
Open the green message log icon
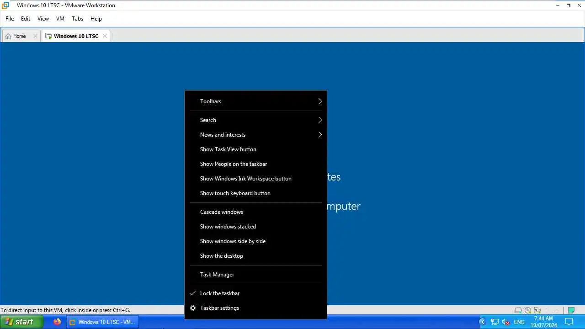(x=571, y=310)
